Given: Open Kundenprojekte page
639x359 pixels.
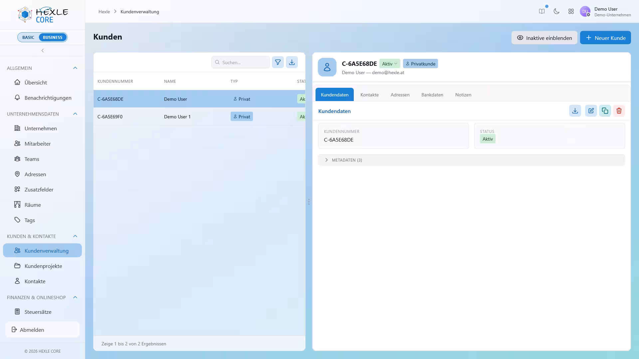Looking at the screenshot, I should point(42,266).
